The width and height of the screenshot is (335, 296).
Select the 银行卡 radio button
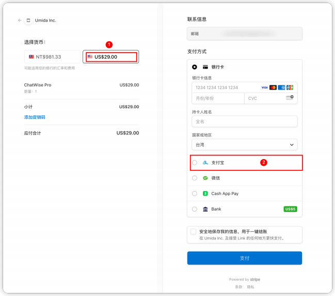coord(195,67)
